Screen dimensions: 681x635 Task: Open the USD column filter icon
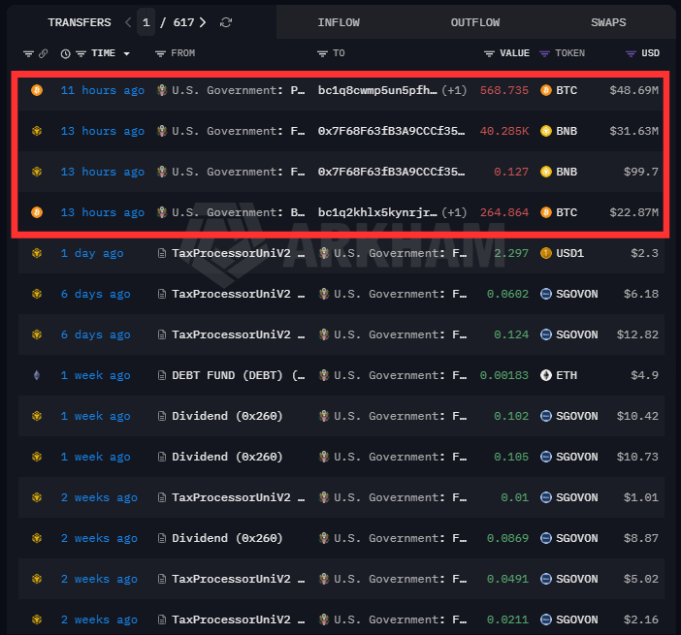point(631,54)
